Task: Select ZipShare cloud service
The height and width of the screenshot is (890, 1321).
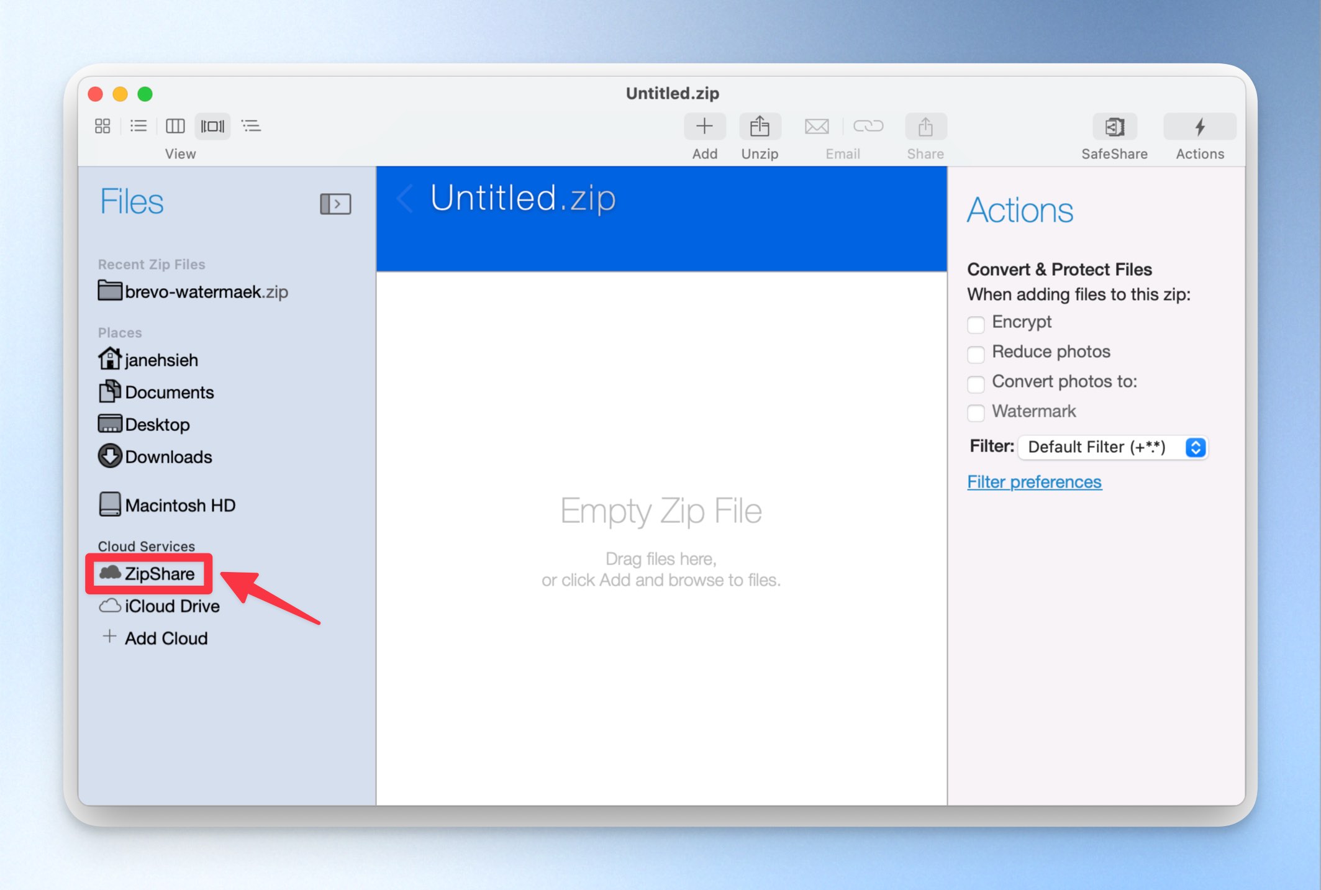Action: tap(148, 573)
